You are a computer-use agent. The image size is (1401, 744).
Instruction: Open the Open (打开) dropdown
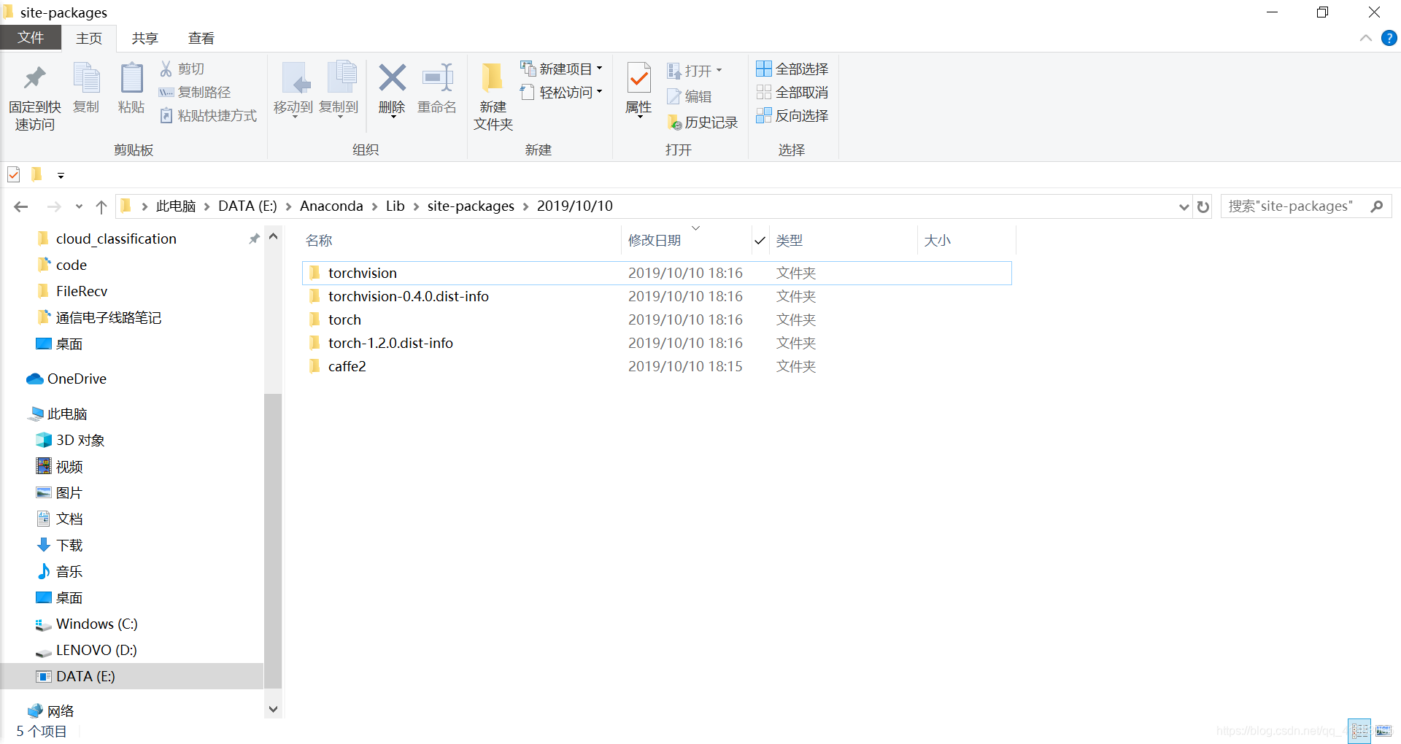[695, 71]
